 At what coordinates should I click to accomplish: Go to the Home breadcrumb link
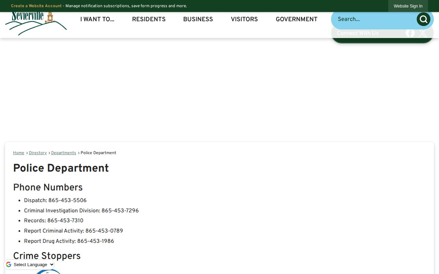(x=19, y=153)
